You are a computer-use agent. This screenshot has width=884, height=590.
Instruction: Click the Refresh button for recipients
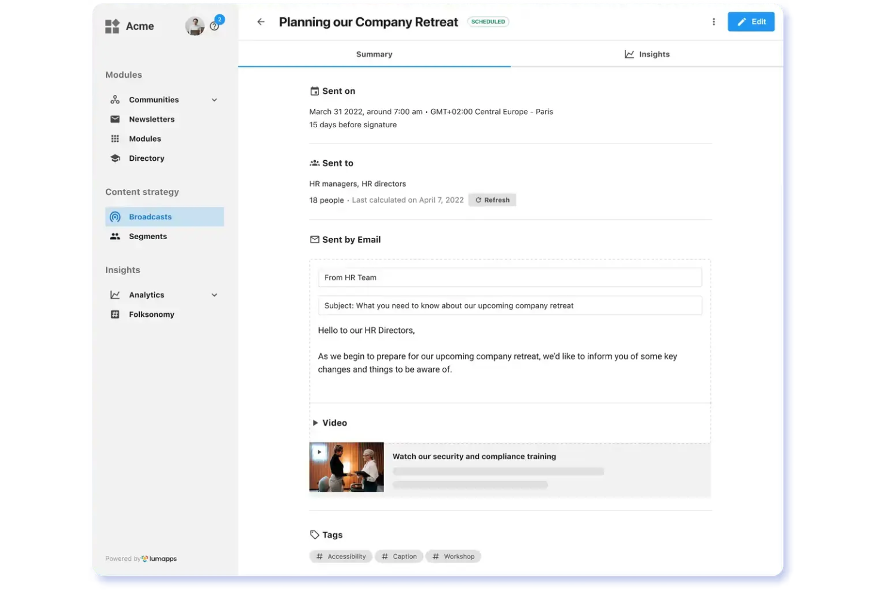492,200
